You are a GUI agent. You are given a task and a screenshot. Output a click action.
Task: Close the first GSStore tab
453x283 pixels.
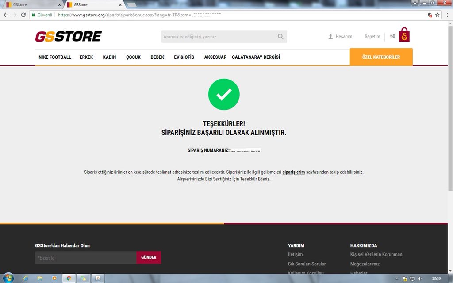pyautogui.click(x=60, y=4)
